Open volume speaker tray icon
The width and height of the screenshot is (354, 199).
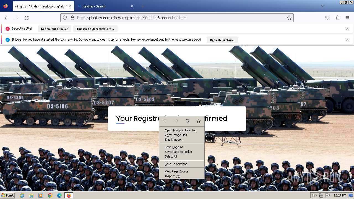pos(314,195)
